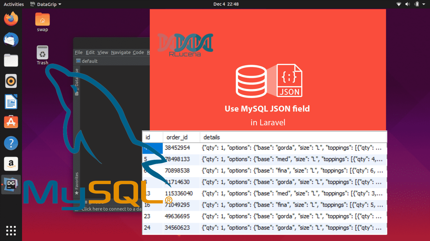
Task: Open the network status icon in top bar
Action: (x=399, y=4)
